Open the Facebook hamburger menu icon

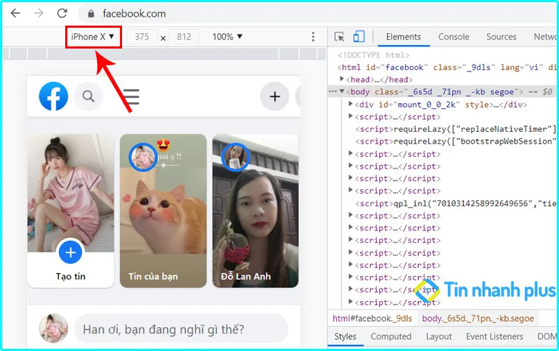131,96
